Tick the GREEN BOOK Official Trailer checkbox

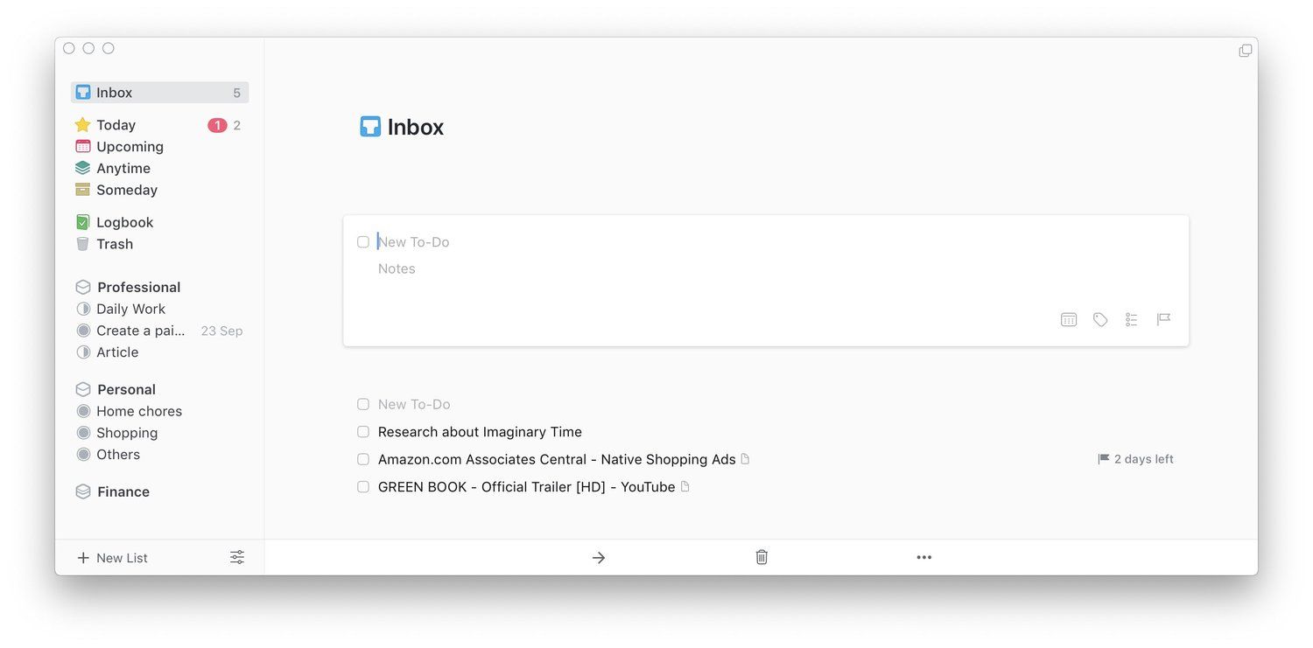click(363, 487)
